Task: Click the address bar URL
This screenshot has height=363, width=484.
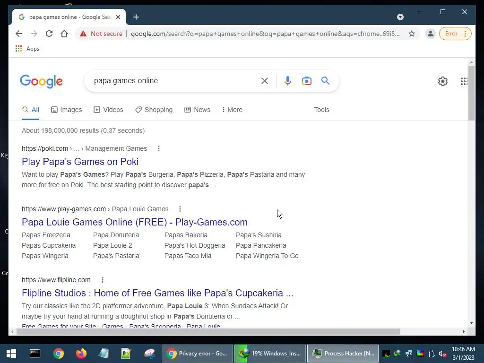Action: click(265, 34)
